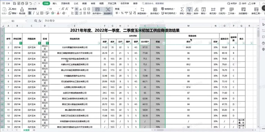Switch to the 视图 View tab
The height and width of the screenshot is (132, 265).
pos(101,3)
